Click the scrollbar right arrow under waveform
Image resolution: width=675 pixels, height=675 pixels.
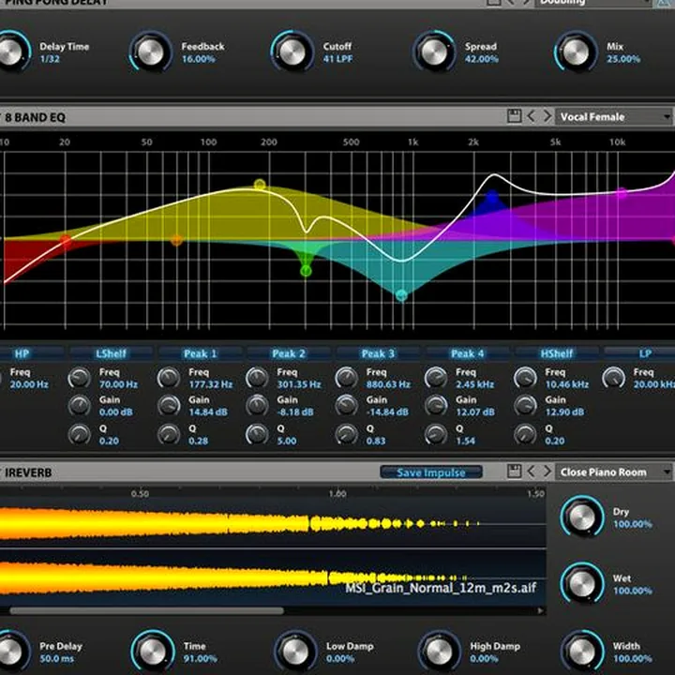[x=541, y=610]
